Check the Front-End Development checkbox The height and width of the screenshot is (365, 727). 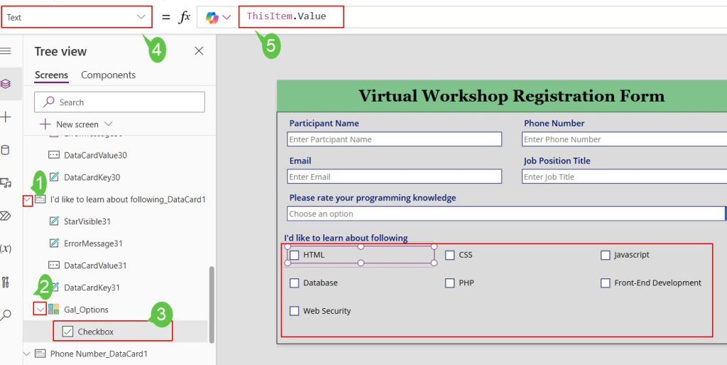tap(605, 283)
